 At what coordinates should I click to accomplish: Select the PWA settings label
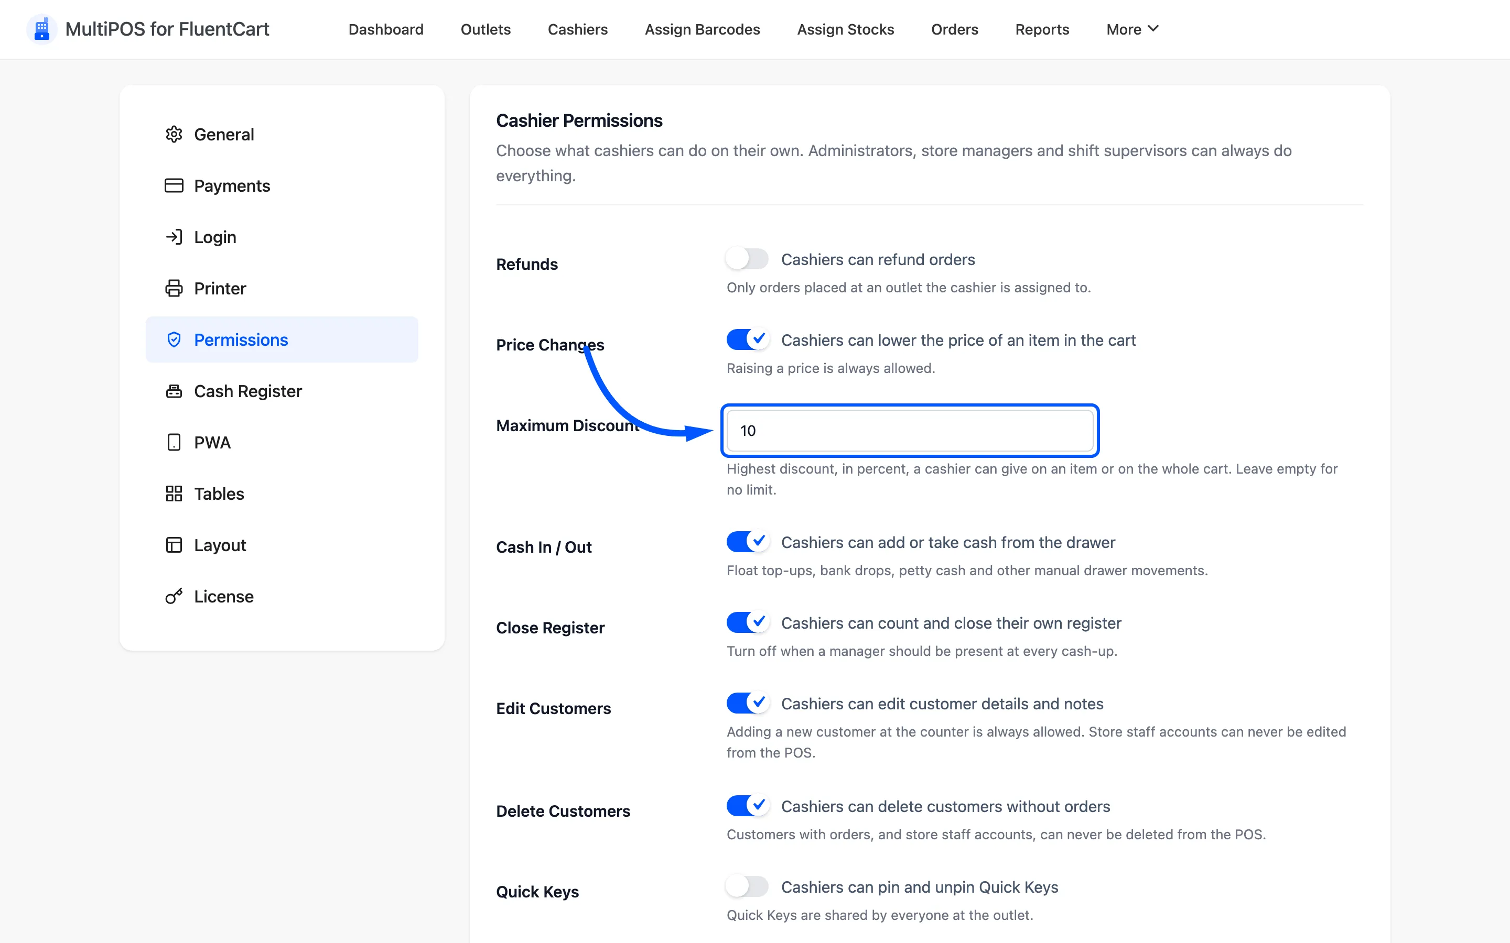point(212,442)
